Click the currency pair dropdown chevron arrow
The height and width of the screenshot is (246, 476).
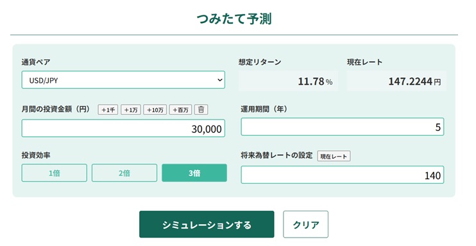[x=220, y=80]
